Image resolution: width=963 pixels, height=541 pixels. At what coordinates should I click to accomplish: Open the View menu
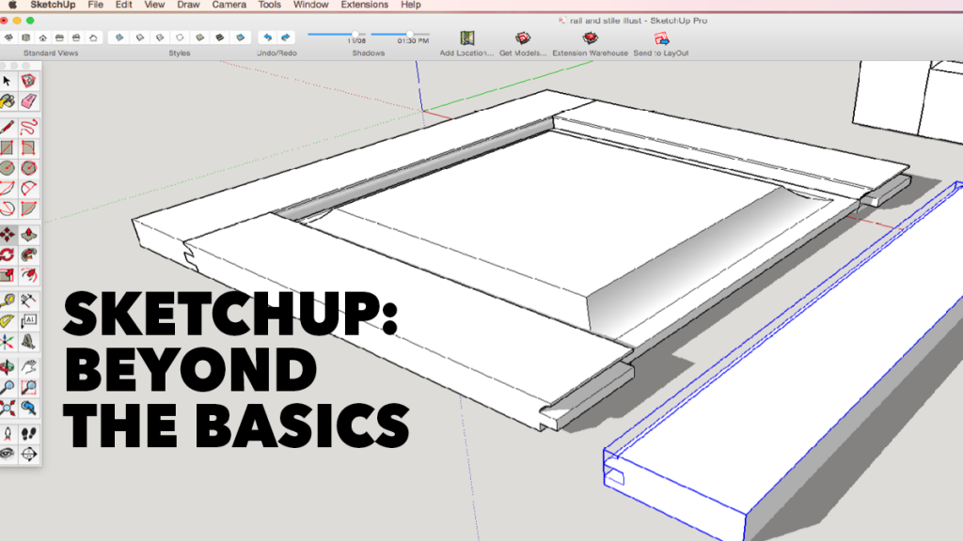tap(154, 5)
